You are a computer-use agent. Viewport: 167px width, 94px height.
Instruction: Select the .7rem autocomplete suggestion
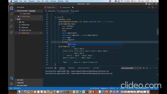95,46
